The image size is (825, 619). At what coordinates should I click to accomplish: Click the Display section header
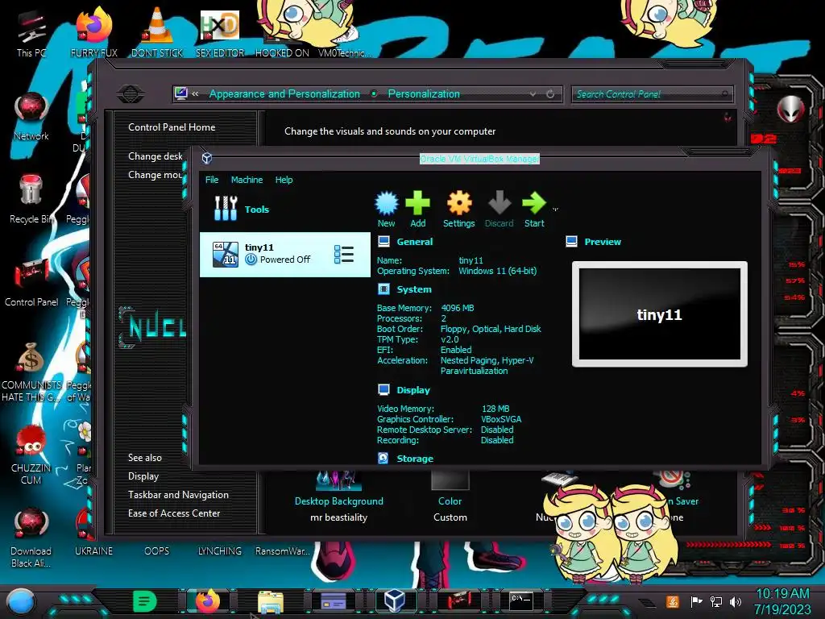(x=413, y=390)
